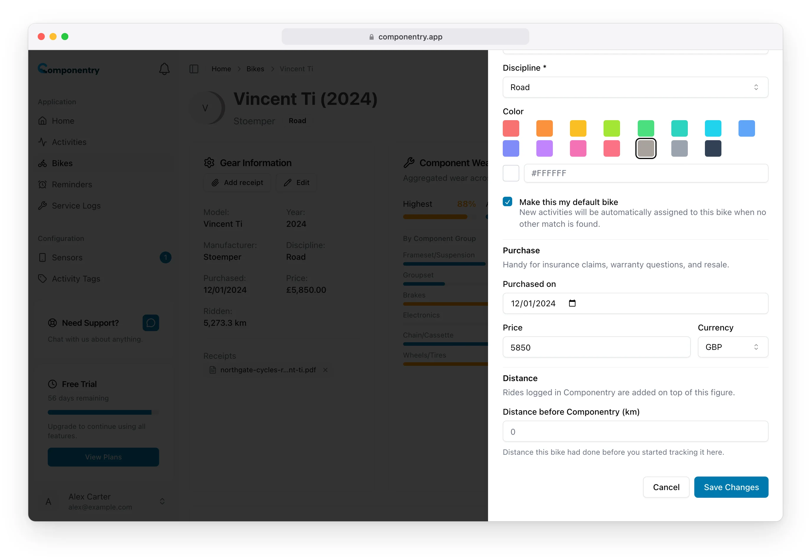
Task: Pick the orange color swatch
Action: point(544,128)
